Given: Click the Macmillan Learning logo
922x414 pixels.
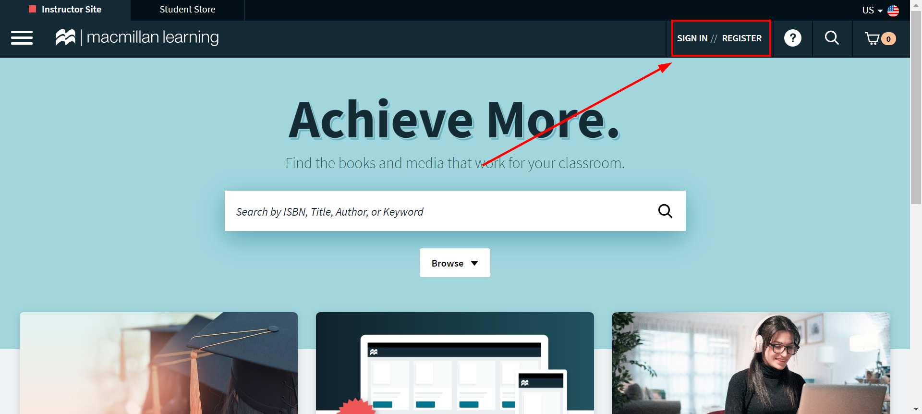Looking at the screenshot, I should [137, 37].
